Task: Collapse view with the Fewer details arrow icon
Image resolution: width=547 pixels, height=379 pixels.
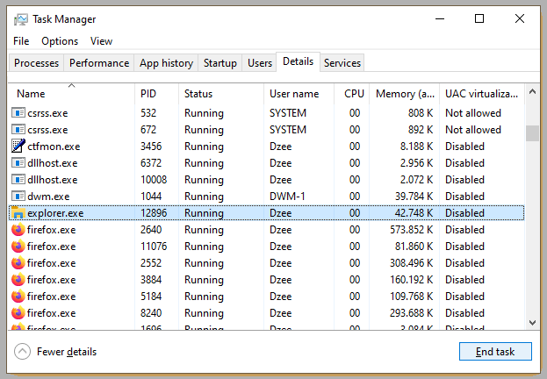Action: (22, 352)
